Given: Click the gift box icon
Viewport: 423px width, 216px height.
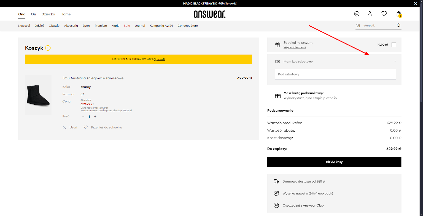Looking at the screenshot, I should point(278,45).
